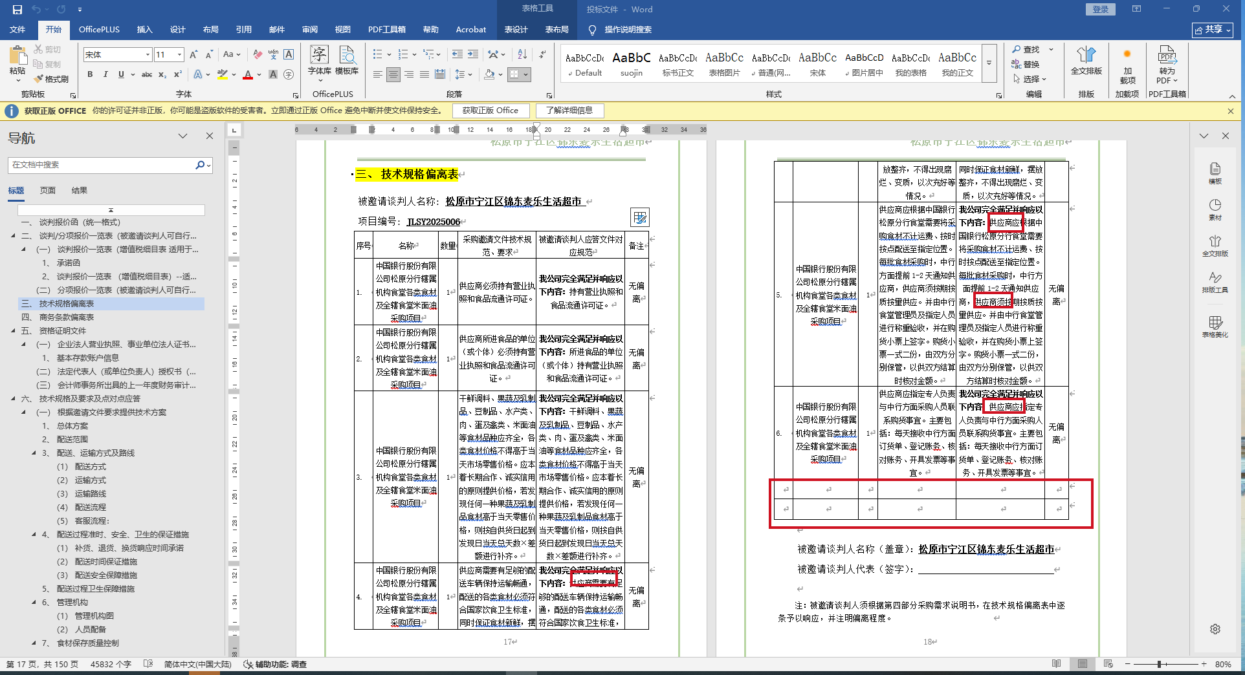Collapse the 五、资格证明文件 heading in navigation
The height and width of the screenshot is (675, 1245).
(13, 331)
